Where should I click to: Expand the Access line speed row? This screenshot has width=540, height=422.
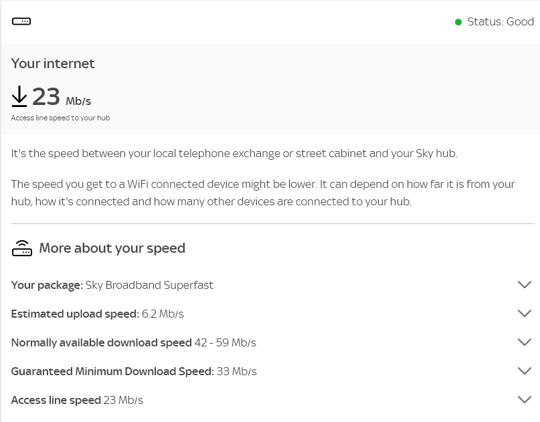(525, 399)
